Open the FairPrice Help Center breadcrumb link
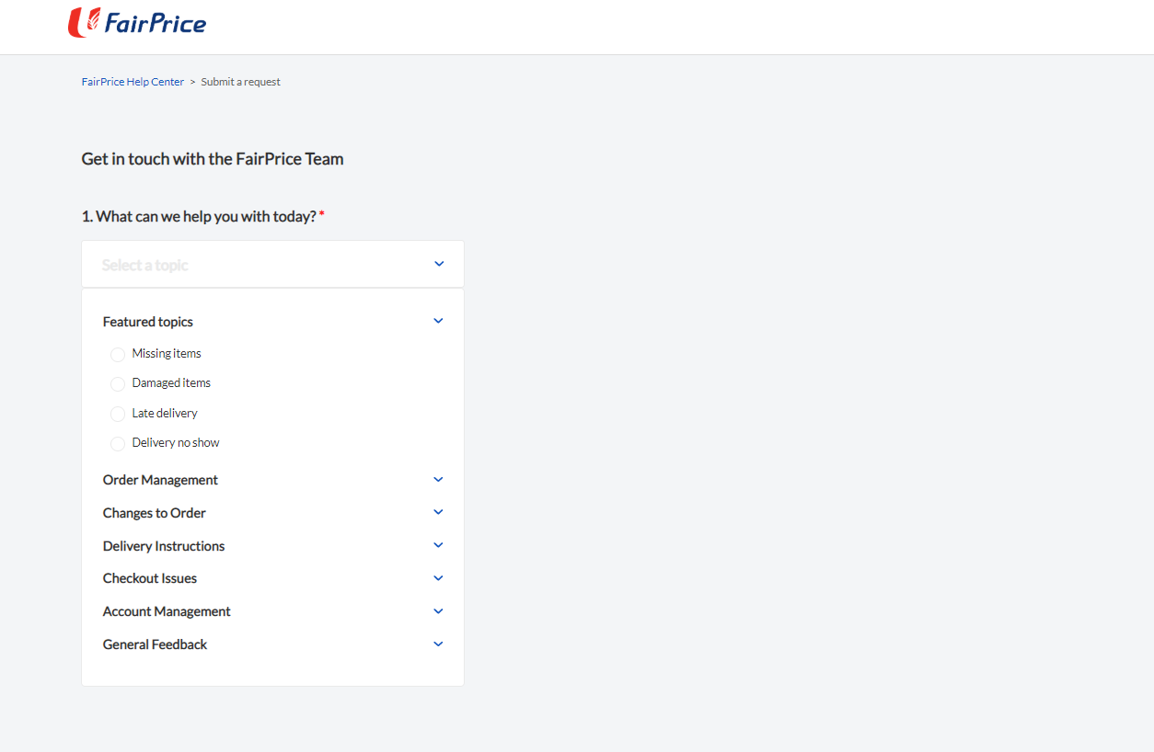Viewport: 1154px width, 752px height. pos(133,82)
